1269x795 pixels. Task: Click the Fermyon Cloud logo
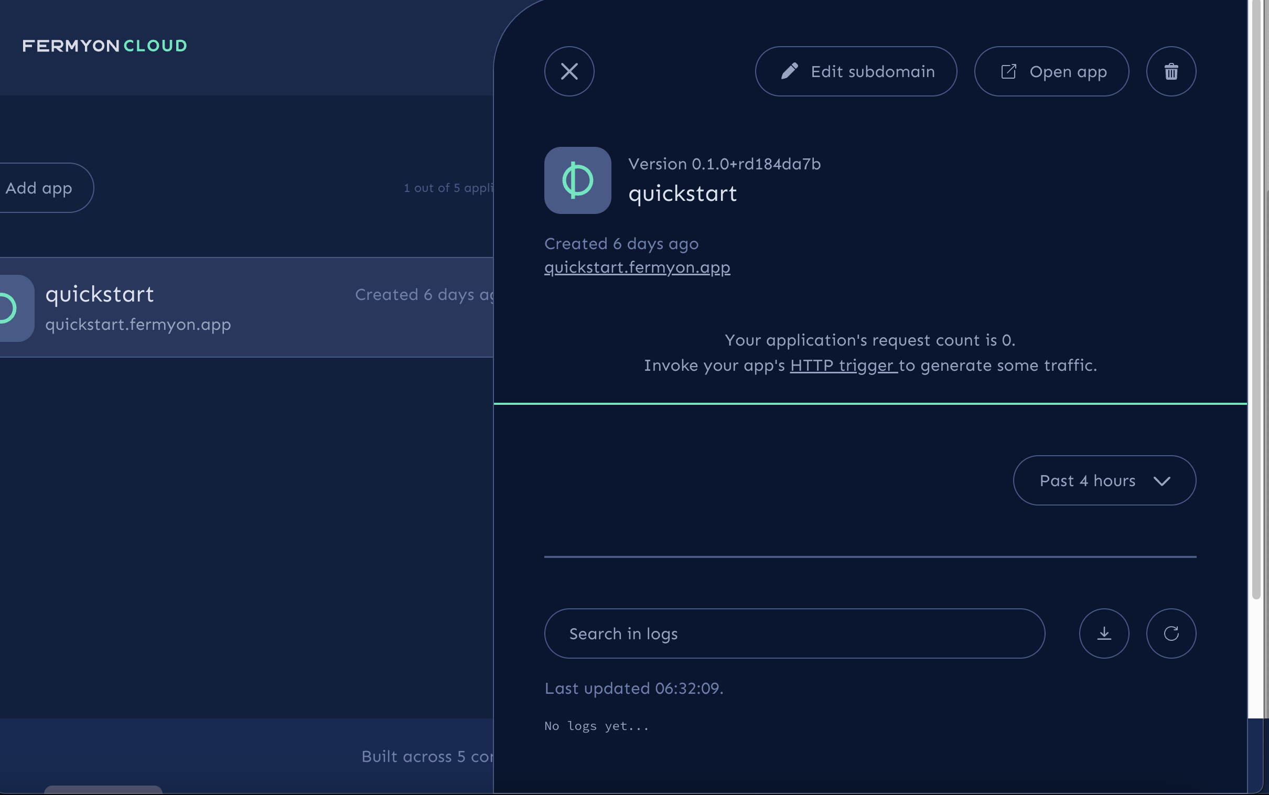[104, 46]
